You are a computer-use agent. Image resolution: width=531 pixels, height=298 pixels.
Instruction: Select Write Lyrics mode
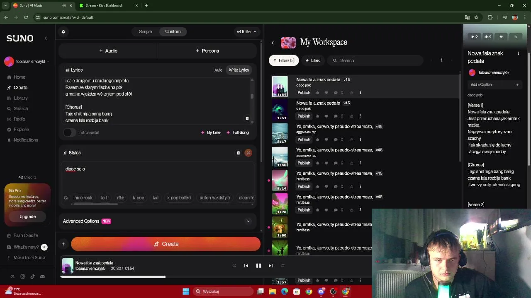[x=239, y=70]
